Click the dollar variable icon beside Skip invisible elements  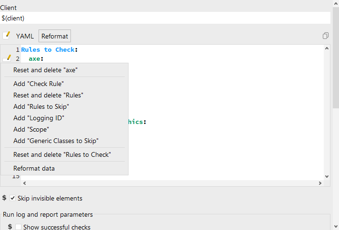click(4, 198)
